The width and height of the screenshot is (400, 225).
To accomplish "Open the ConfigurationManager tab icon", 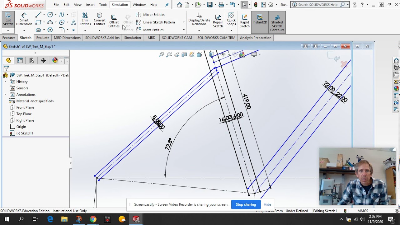I will 32,61.
